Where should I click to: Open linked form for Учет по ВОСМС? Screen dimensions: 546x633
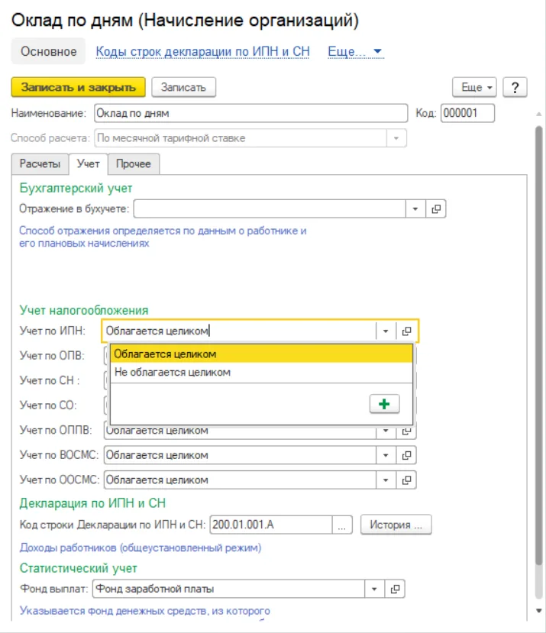coord(406,455)
